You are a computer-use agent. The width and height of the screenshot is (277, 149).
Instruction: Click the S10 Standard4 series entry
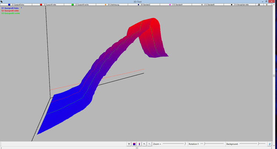coord(175,5)
